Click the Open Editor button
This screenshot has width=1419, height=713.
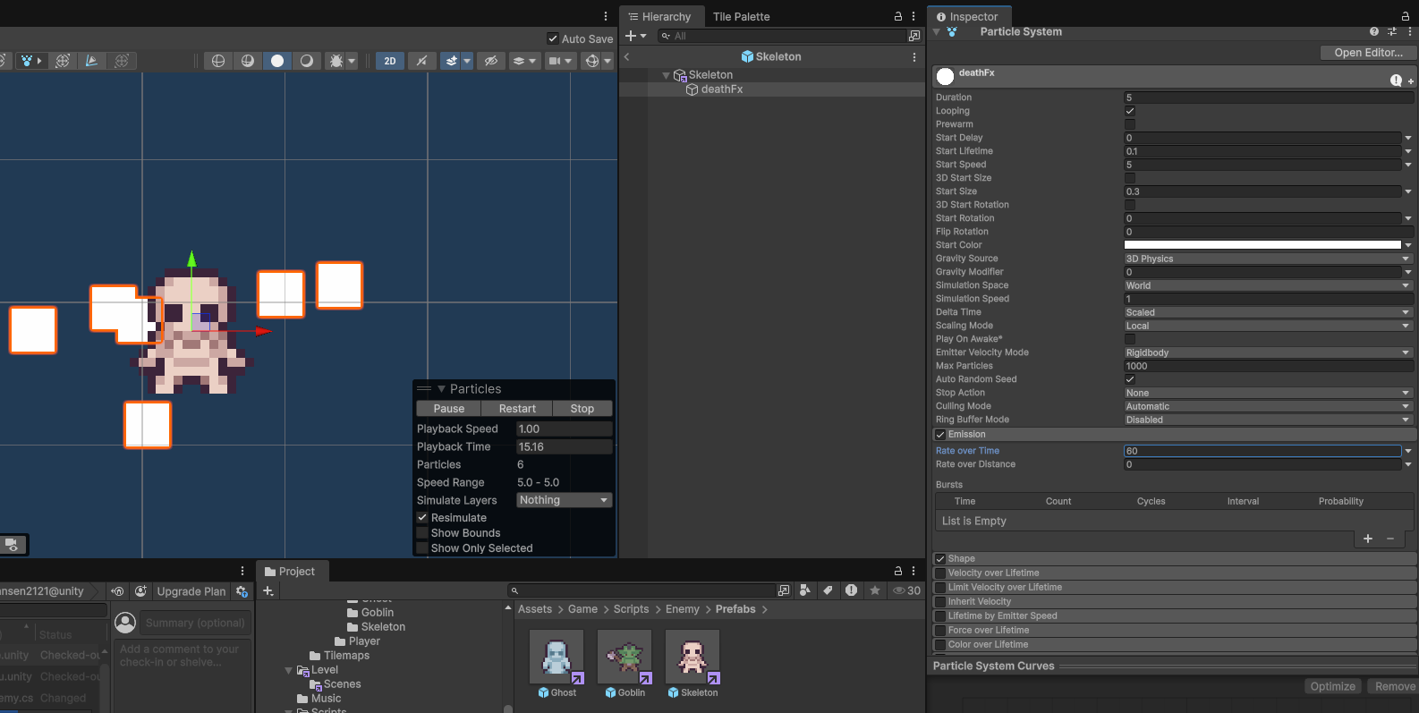[x=1368, y=53]
